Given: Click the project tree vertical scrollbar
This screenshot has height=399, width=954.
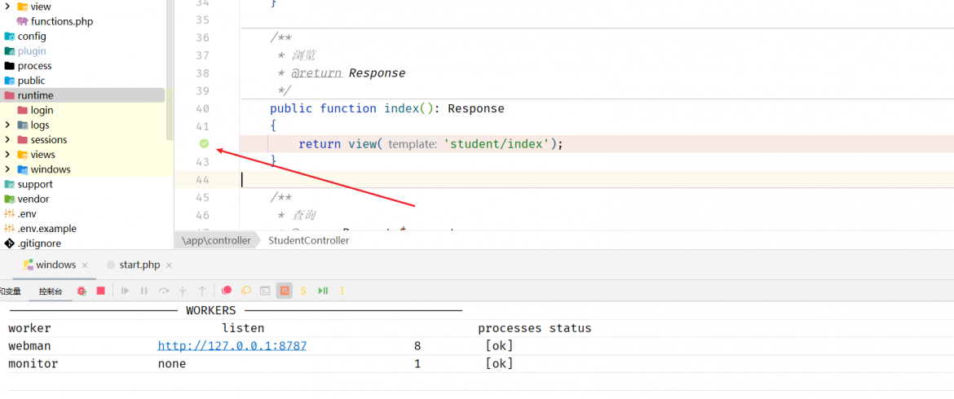Looking at the screenshot, I should [x=169, y=70].
